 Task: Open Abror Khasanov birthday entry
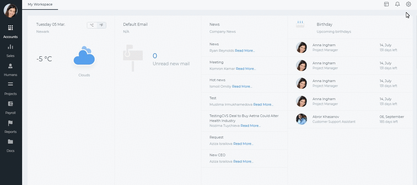(x=350, y=119)
